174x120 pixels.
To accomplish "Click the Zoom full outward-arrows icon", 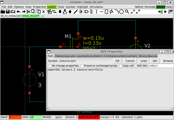I will click(138, 12).
